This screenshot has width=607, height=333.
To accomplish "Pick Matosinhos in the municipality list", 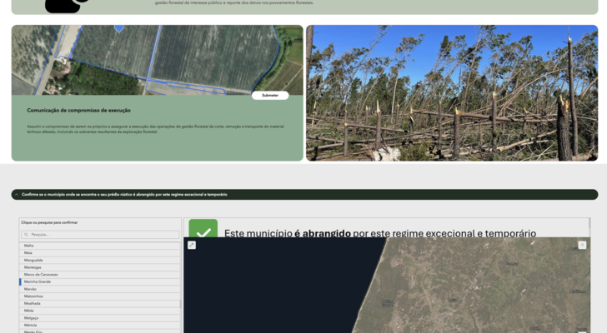I will [33, 296].
